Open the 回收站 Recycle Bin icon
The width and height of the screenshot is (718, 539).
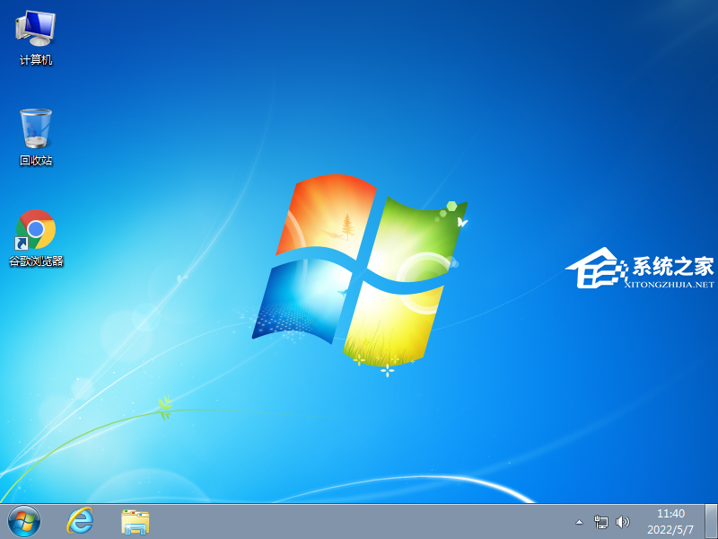click(34, 126)
